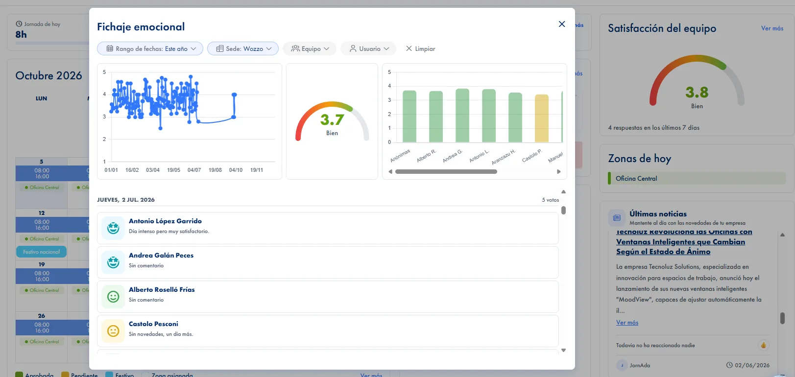Open the Rango de fechas filter dropdown

pos(150,48)
